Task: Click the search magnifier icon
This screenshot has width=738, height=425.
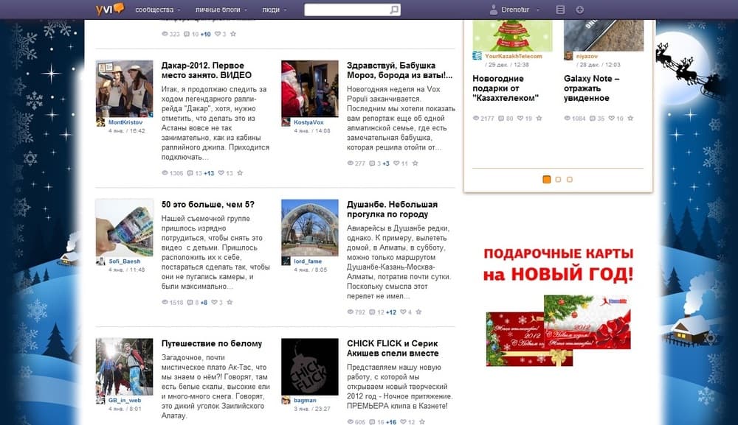Action: click(x=394, y=10)
